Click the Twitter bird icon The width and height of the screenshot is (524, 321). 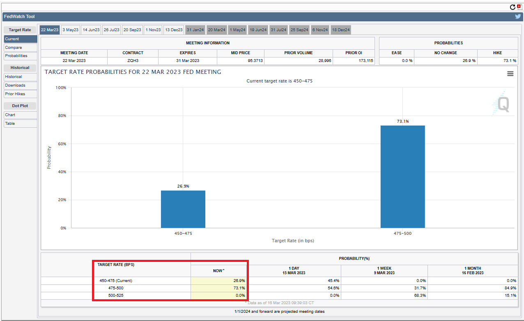tap(518, 17)
